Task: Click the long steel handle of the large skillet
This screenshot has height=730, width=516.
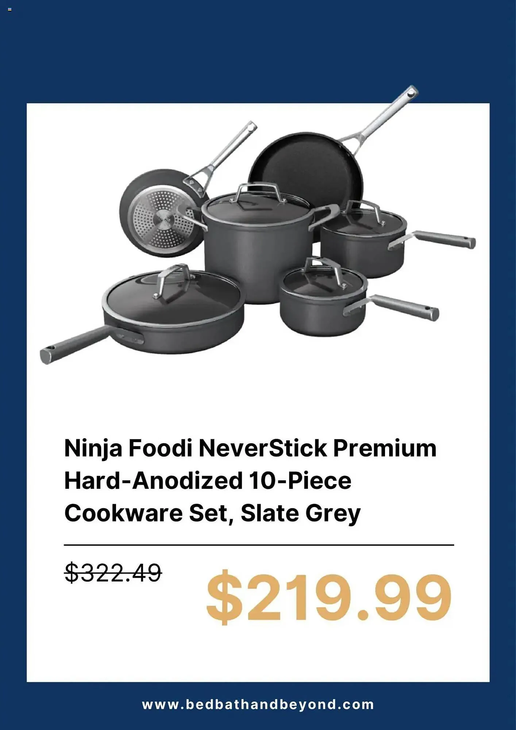Action: tap(380, 117)
